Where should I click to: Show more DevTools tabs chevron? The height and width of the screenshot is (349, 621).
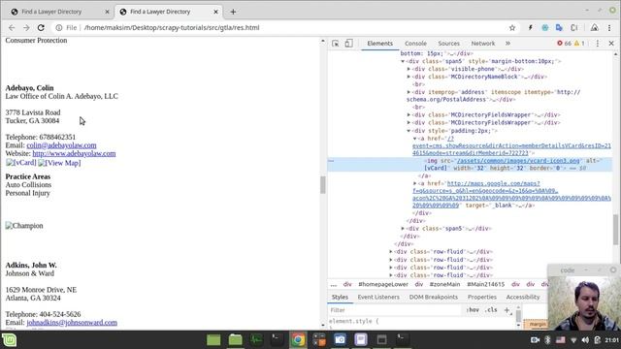pyautogui.click(x=507, y=43)
